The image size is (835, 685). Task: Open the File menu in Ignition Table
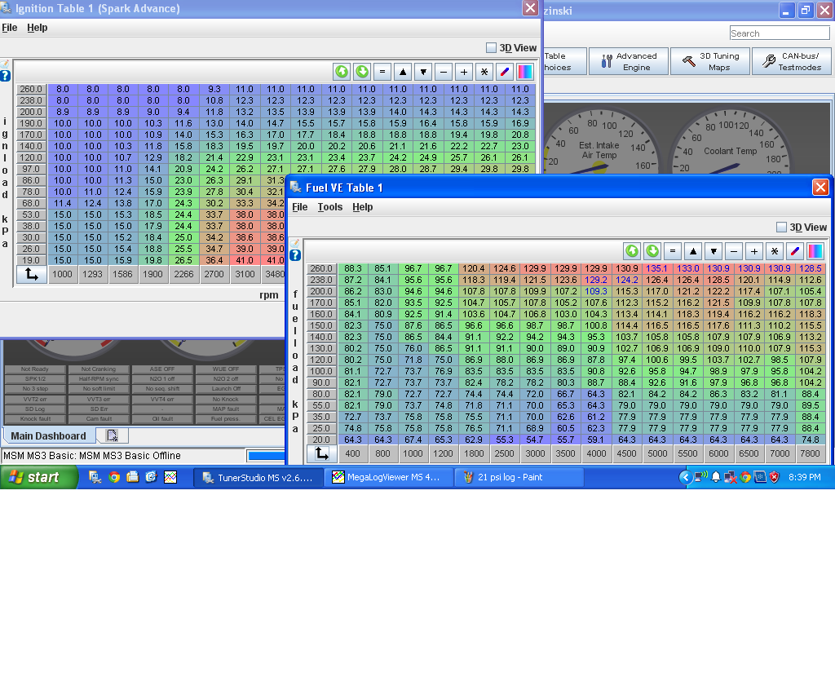(10, 28)
